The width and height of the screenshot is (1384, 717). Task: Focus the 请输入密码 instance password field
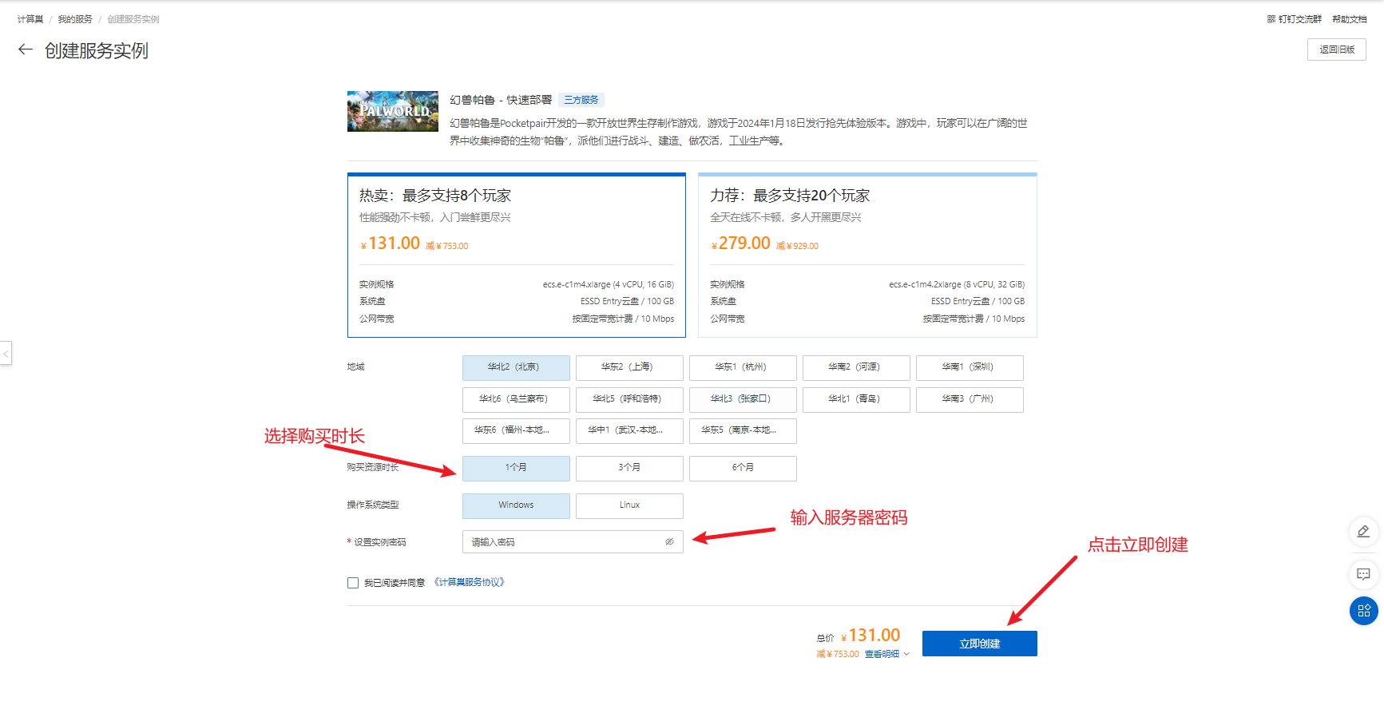[573, 542]
